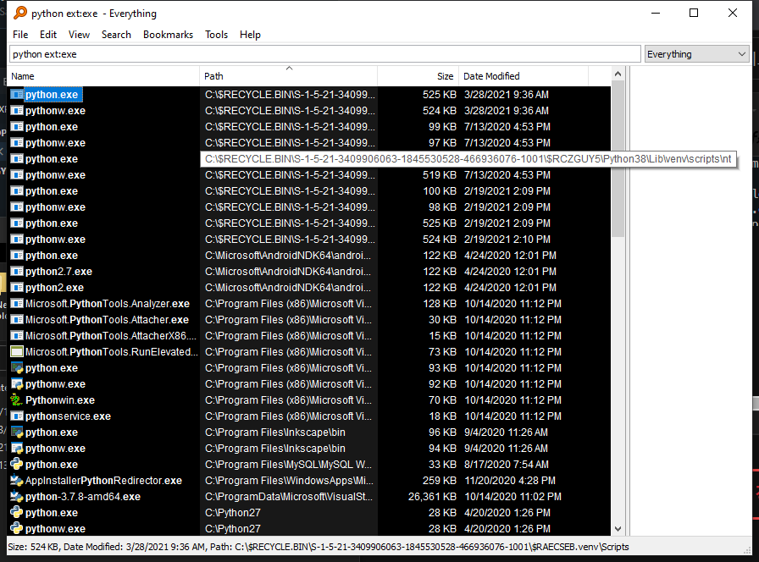759x562 pixels.
Task: Click icon of pythonw.exe sized 92 KB
Action: click(x=16, y=383)
